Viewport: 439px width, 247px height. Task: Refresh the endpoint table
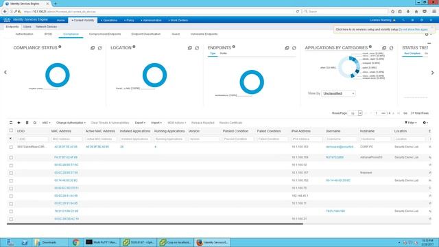coord(11,123)
